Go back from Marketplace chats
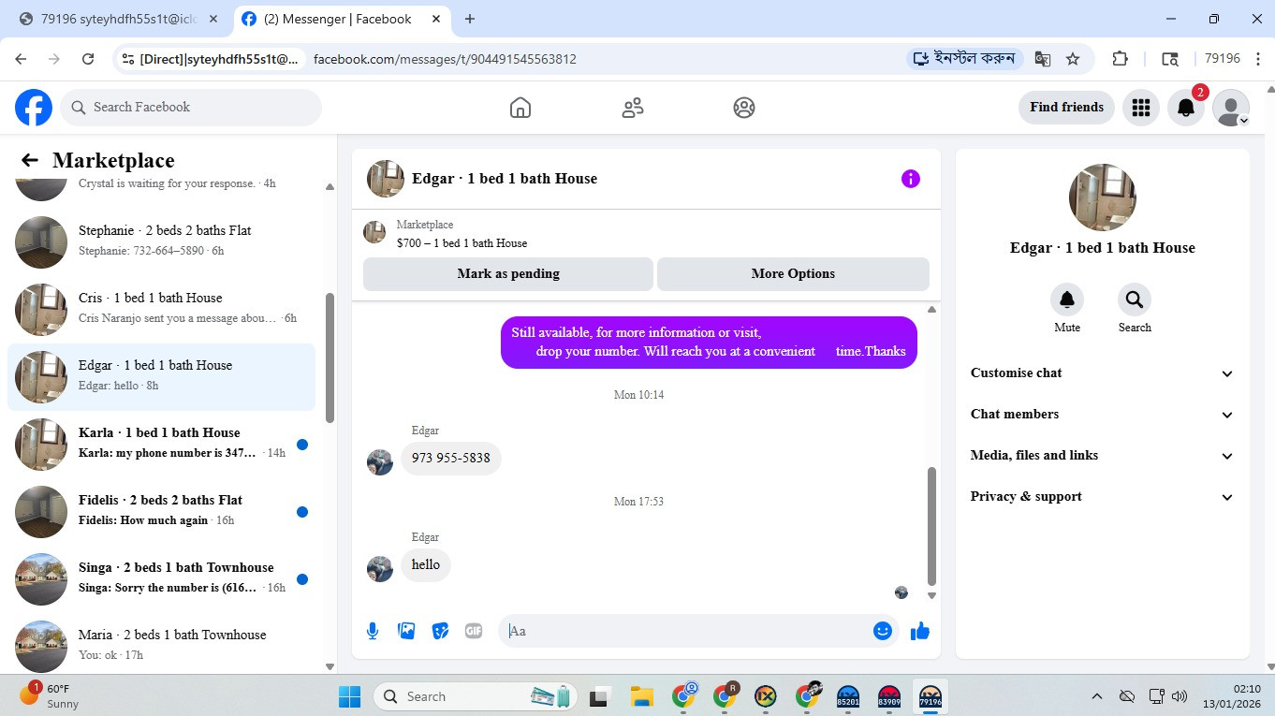The width and height of the screenshot is (1275, 716). tap(30, 161)
